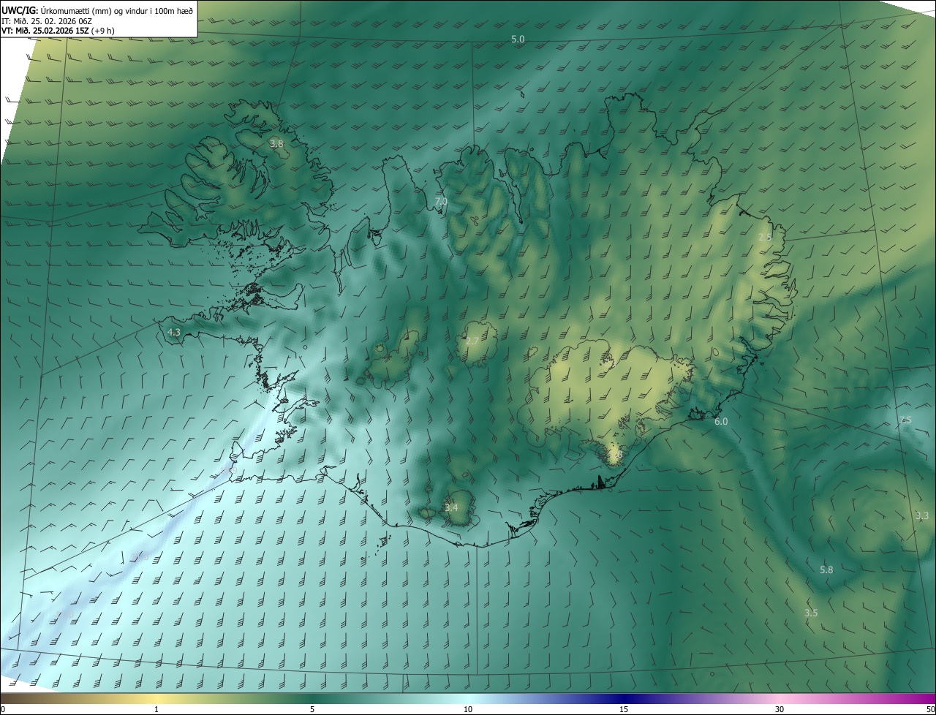Screen dimensions: 936x715
Task: Click the 5.8 value label in the southeast sea
Action: click(826, 570)
